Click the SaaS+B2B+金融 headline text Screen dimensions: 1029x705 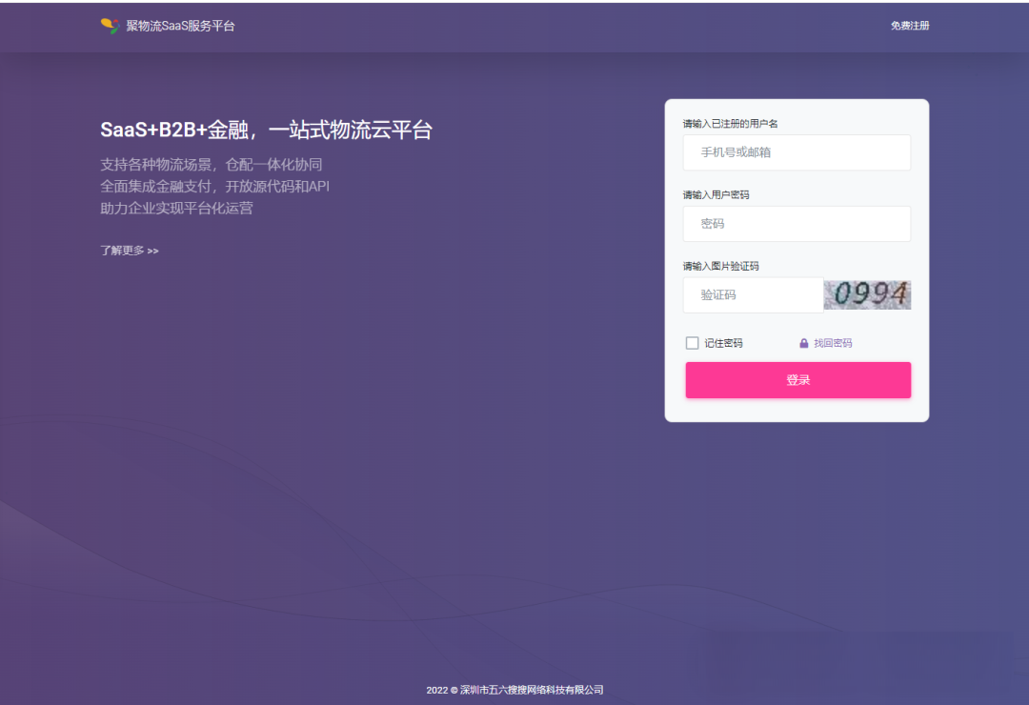[x=266, y=130]
